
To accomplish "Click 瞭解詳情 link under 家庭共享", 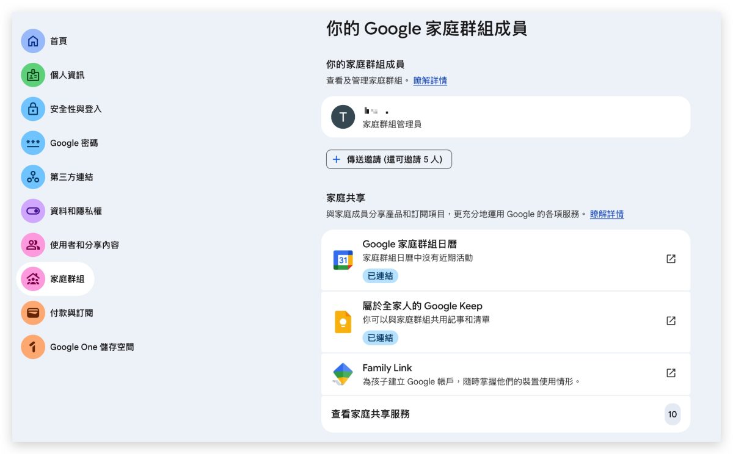I will click(607, 214).
